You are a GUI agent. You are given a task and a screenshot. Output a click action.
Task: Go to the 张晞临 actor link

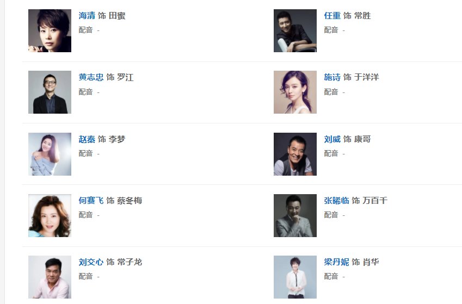pos(336,201)
